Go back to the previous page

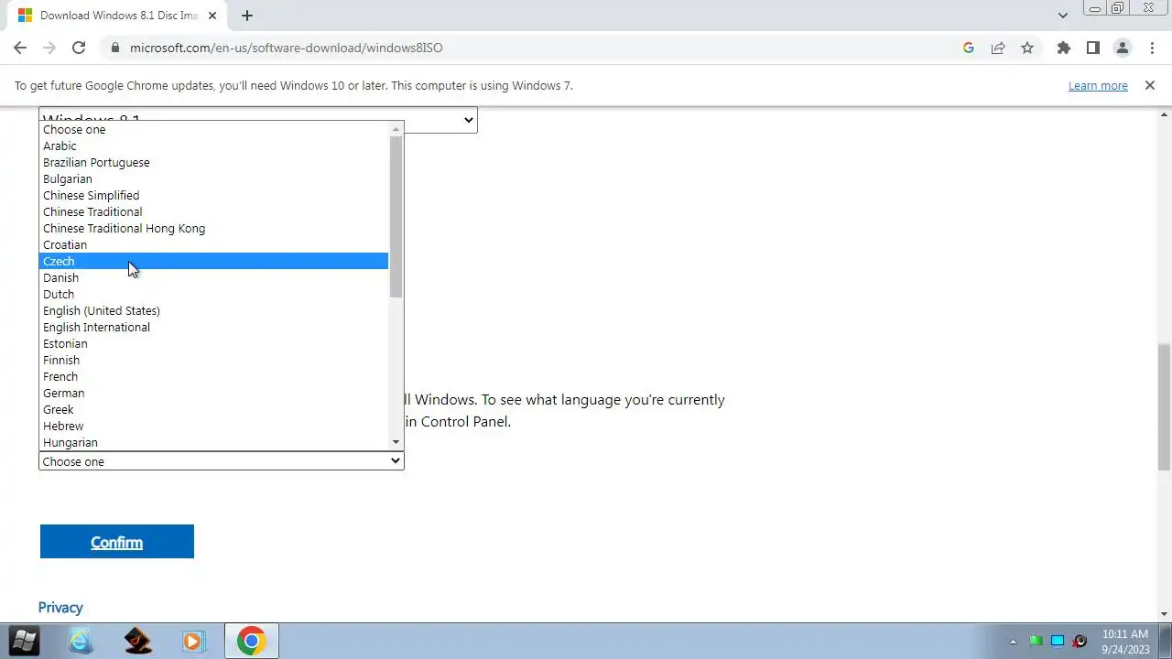click(x=20, y=48)
